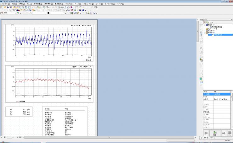Screen dimensions: 233x143
Task: Go to the first page
Action: tap(2, 137)
